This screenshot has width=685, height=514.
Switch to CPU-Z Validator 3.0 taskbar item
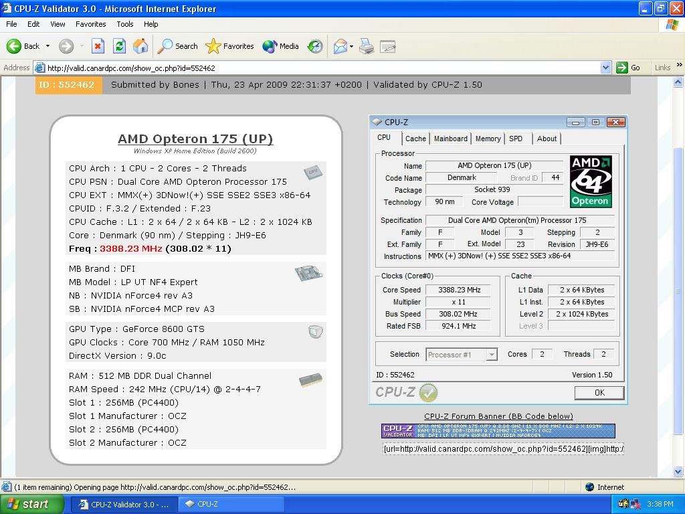pos(124,504)
